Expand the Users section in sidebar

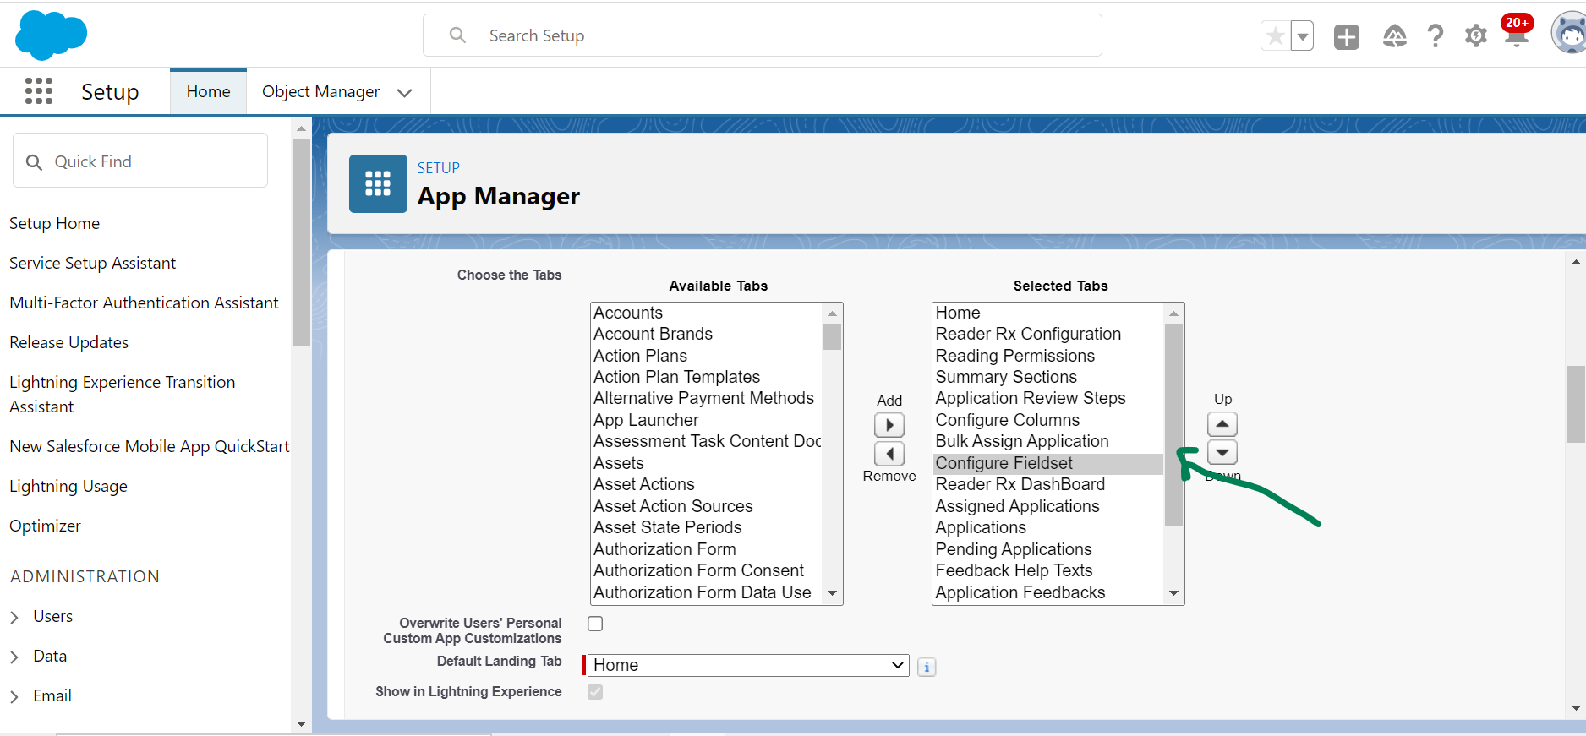tap(14, 617)
